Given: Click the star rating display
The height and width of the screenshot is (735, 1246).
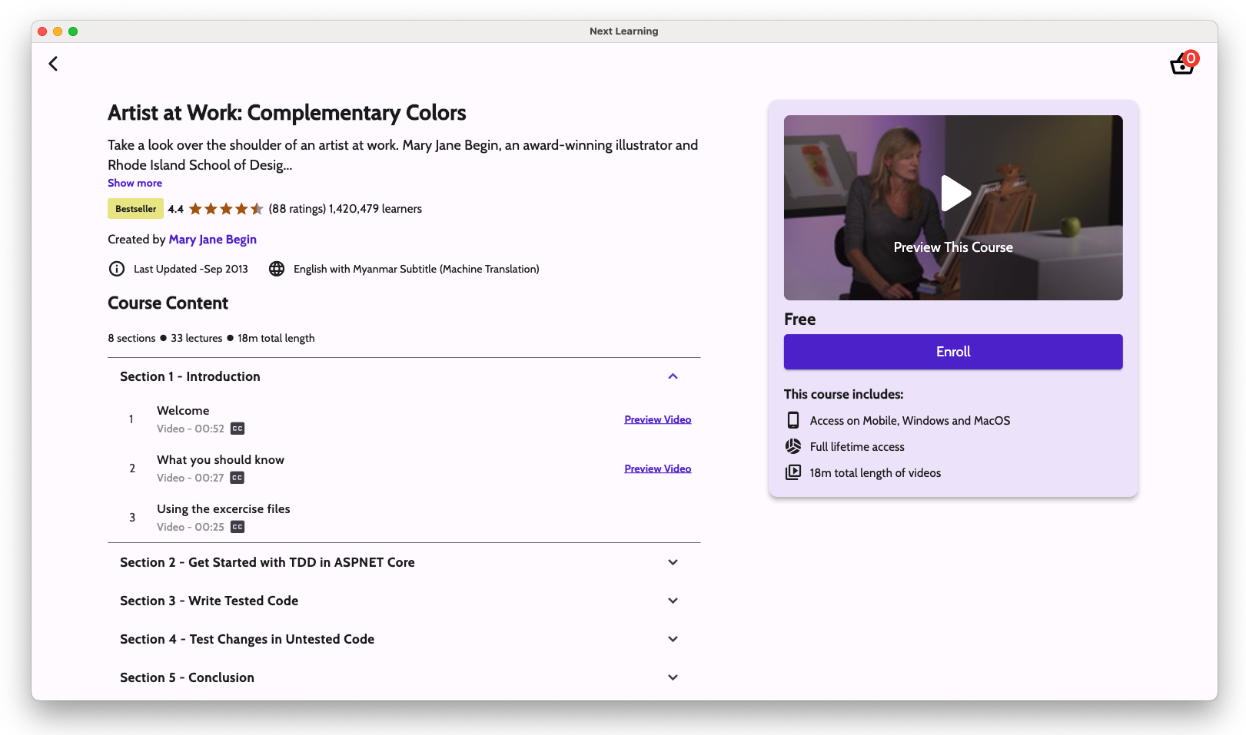Looking at the screenshot, I should 226,209.
